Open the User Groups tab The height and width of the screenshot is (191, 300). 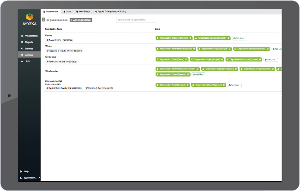click(83, 11)
